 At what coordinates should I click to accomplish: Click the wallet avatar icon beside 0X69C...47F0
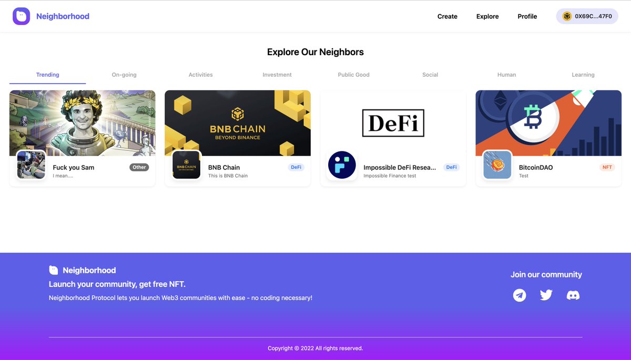pos(567,16)
